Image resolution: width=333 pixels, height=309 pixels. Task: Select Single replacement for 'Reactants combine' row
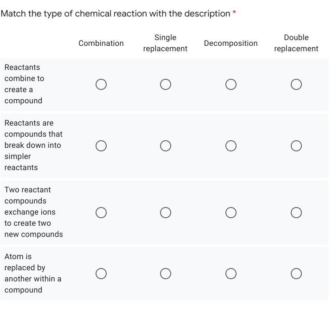[x=165, y=84]
